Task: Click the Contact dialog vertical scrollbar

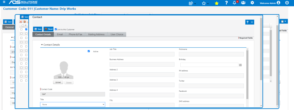Action: pyautogui.click(x=261, y=49)
